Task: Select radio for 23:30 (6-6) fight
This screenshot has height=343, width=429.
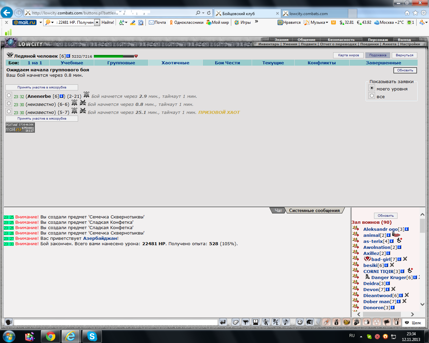Action: point(9,104)
